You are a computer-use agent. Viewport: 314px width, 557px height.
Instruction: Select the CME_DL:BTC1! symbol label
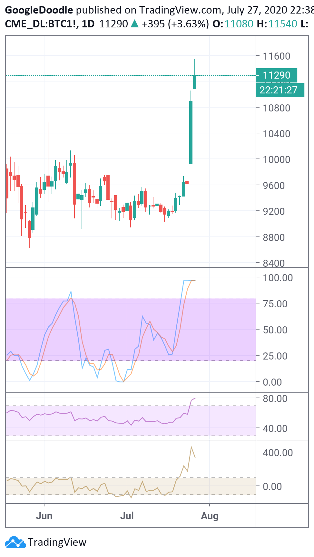tap(41, 24)
